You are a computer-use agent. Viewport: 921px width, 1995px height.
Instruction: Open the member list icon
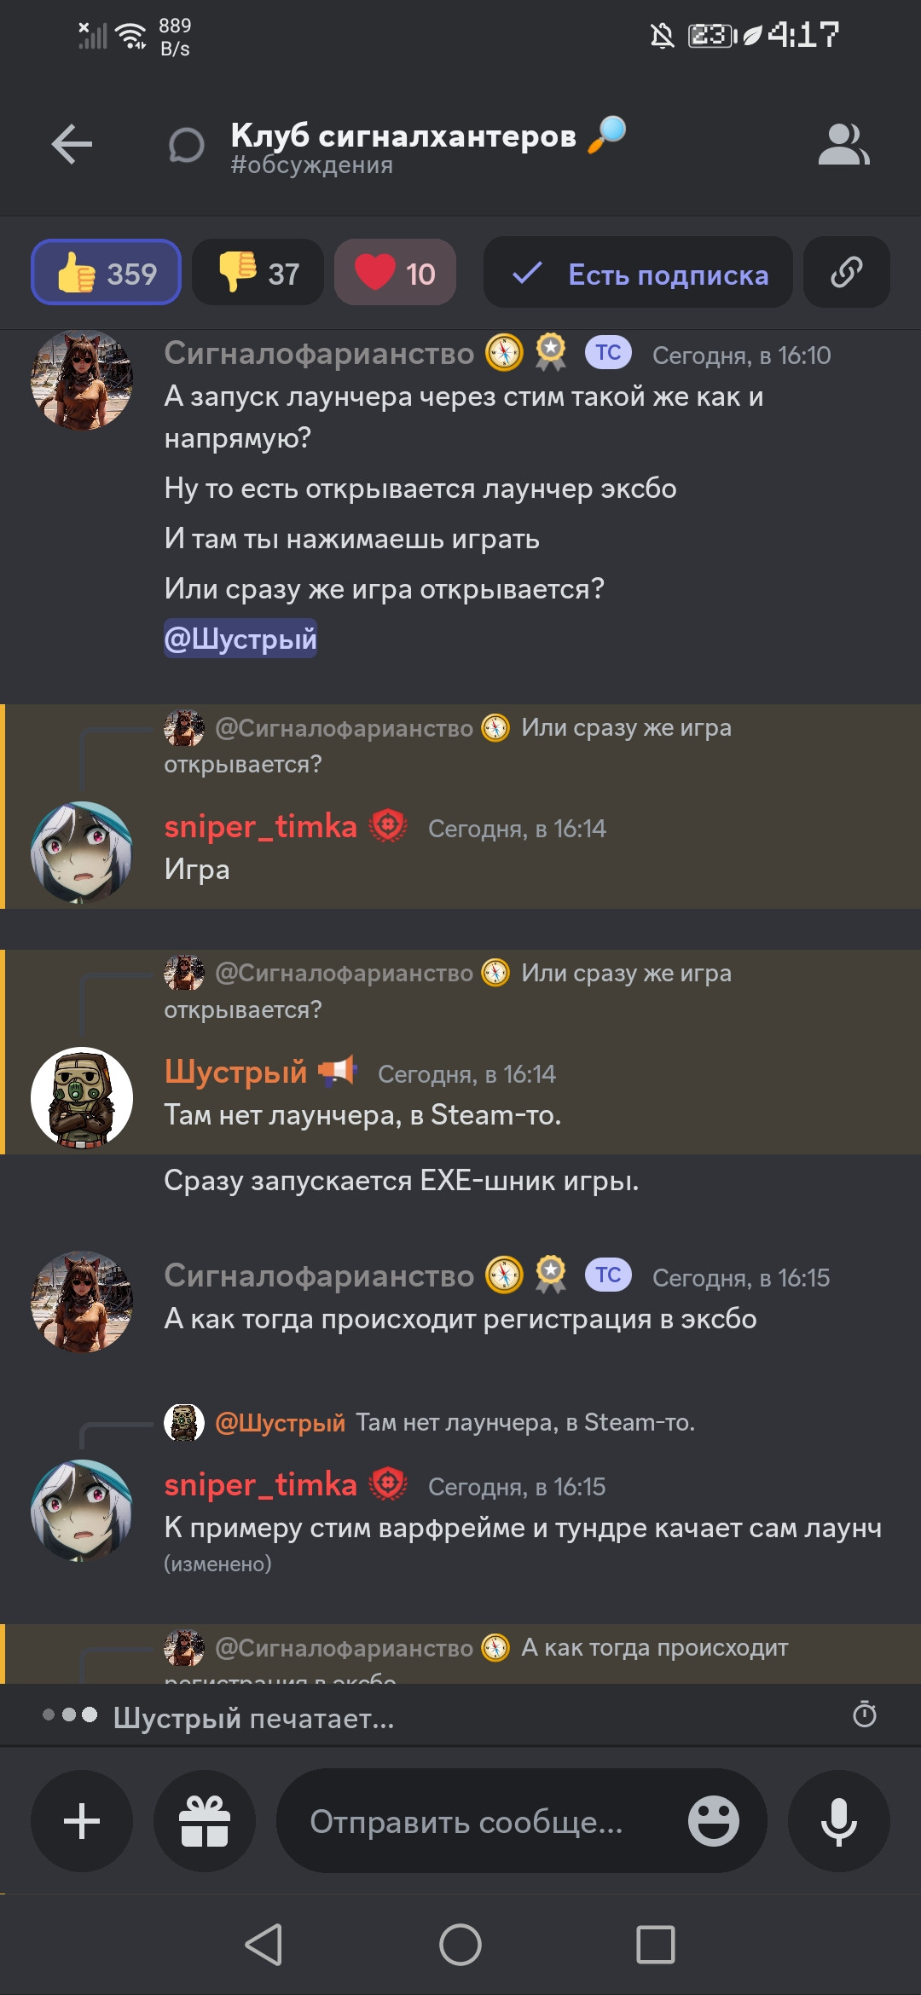(x=843, y=144)
